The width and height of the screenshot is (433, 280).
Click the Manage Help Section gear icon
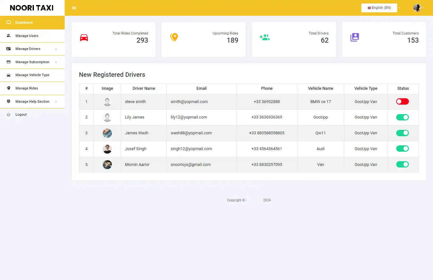8,101
